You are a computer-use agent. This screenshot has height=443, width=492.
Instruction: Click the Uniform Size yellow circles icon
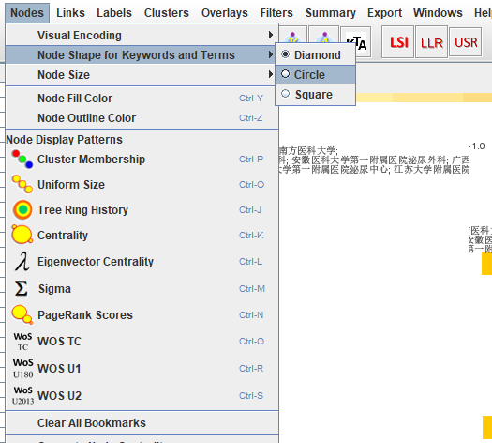[22, 184]
